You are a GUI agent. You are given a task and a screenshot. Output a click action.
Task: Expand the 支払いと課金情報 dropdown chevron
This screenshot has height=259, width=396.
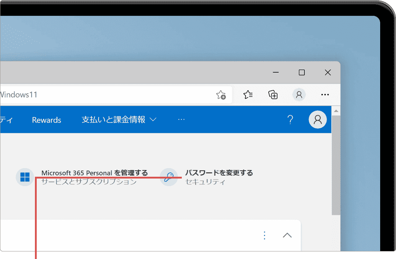click(x=153, y=120)
